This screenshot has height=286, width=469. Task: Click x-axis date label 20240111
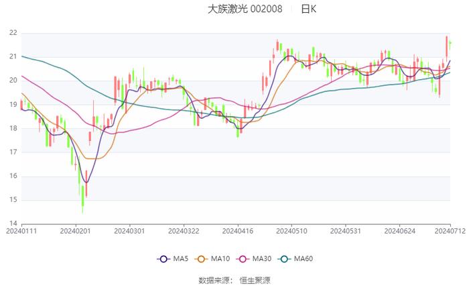(x=21, y=231)
